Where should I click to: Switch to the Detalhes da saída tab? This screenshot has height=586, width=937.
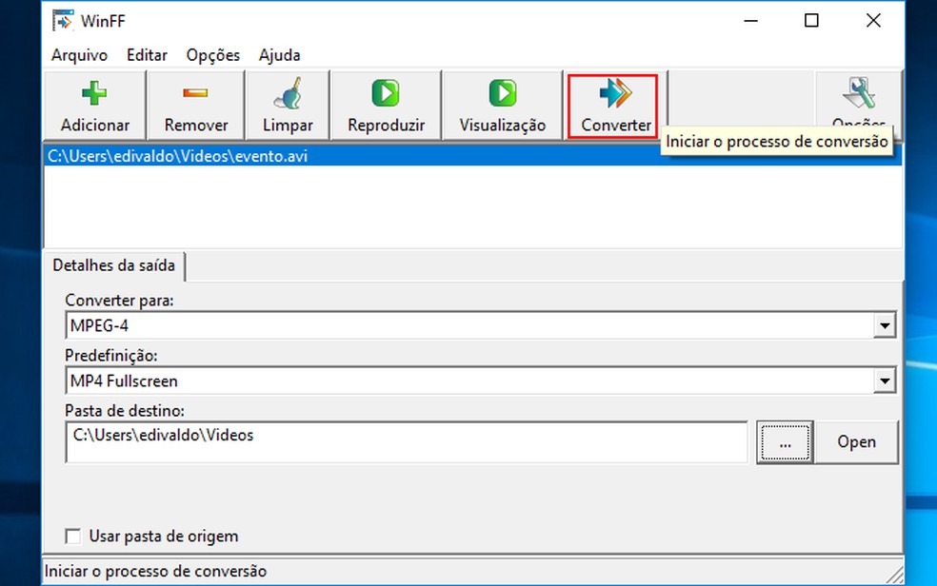[114, 266]
